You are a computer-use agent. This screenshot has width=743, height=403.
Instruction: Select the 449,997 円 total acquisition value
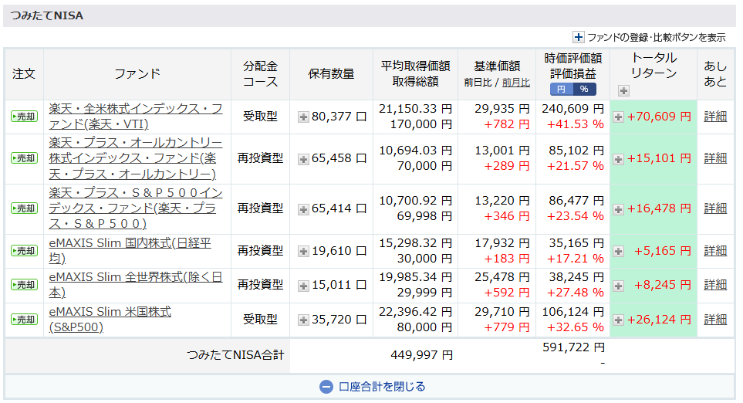pyautogui.click(x=422, y=354)
